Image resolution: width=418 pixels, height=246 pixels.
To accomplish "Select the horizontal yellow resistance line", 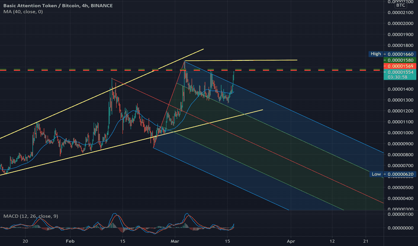I will [x=241, y=61].
